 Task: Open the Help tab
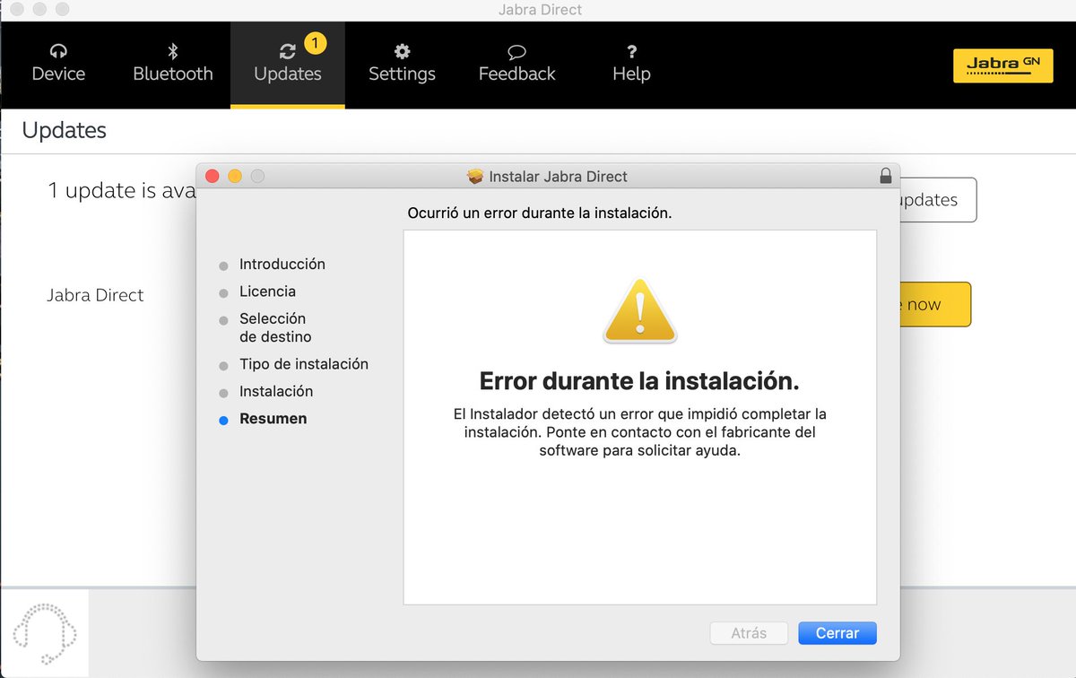coord(631,65)
